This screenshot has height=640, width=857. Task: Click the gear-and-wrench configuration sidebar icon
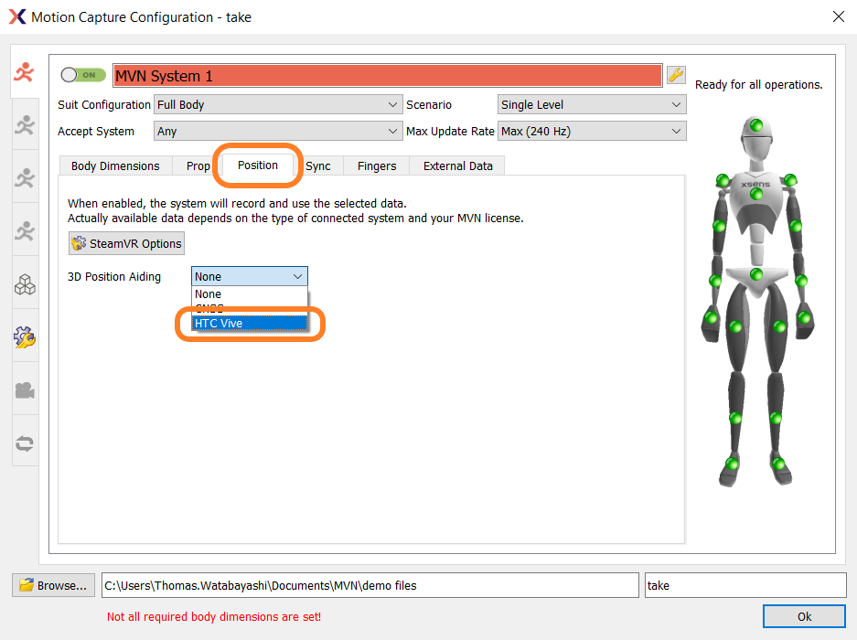(x=25, y=336)
